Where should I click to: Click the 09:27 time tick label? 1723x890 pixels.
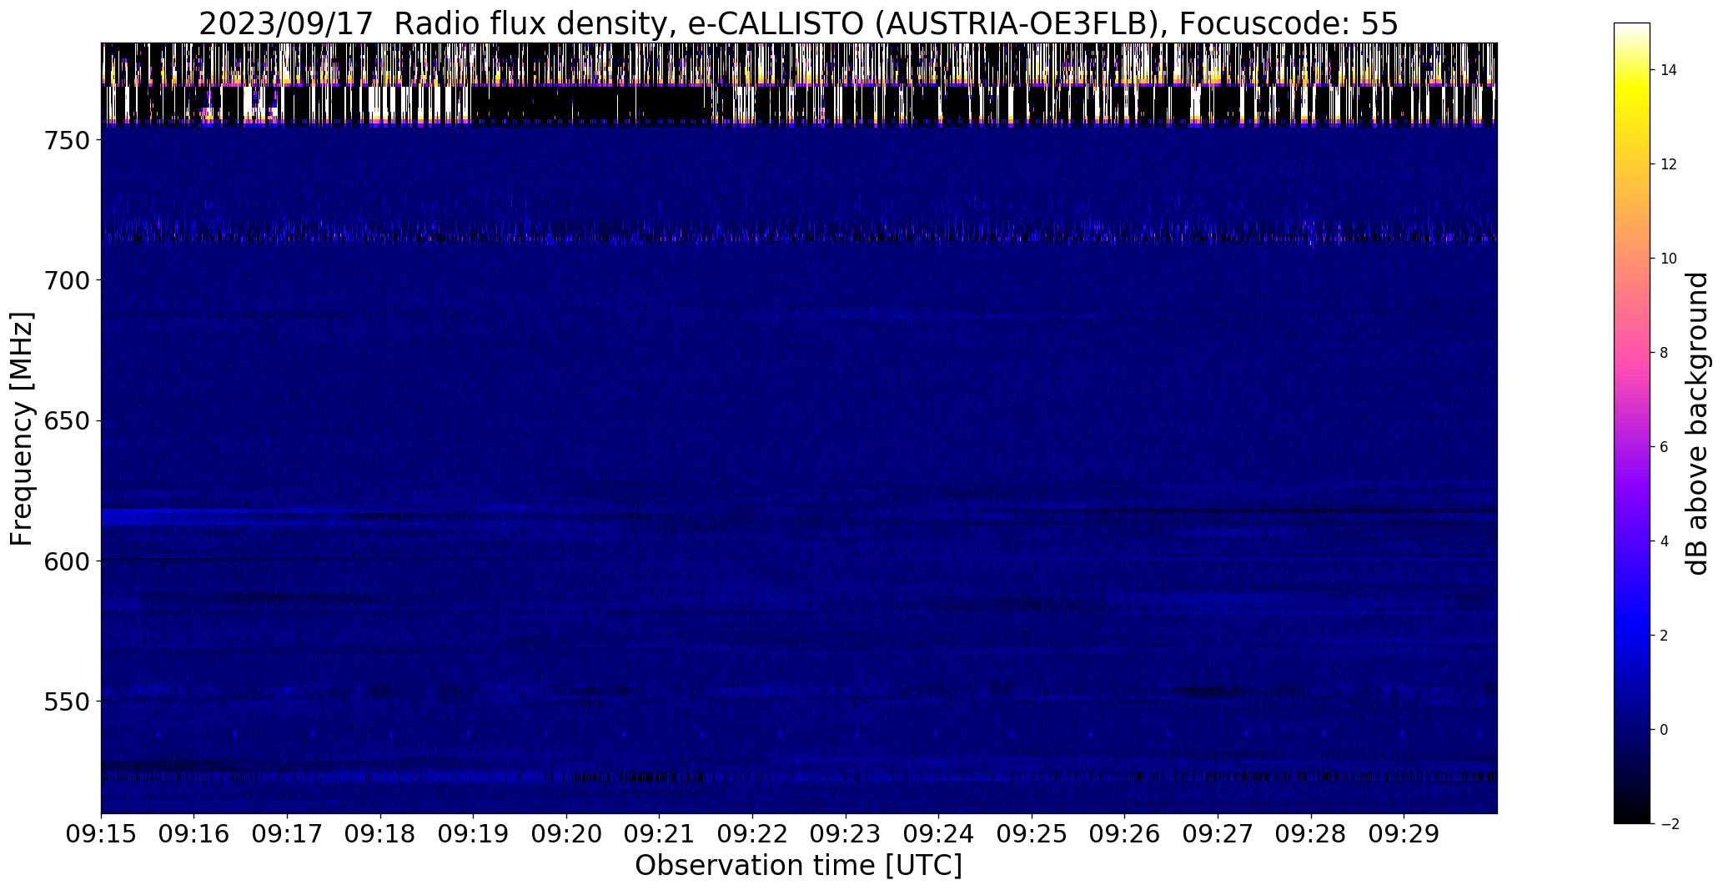pos(1218,835)
